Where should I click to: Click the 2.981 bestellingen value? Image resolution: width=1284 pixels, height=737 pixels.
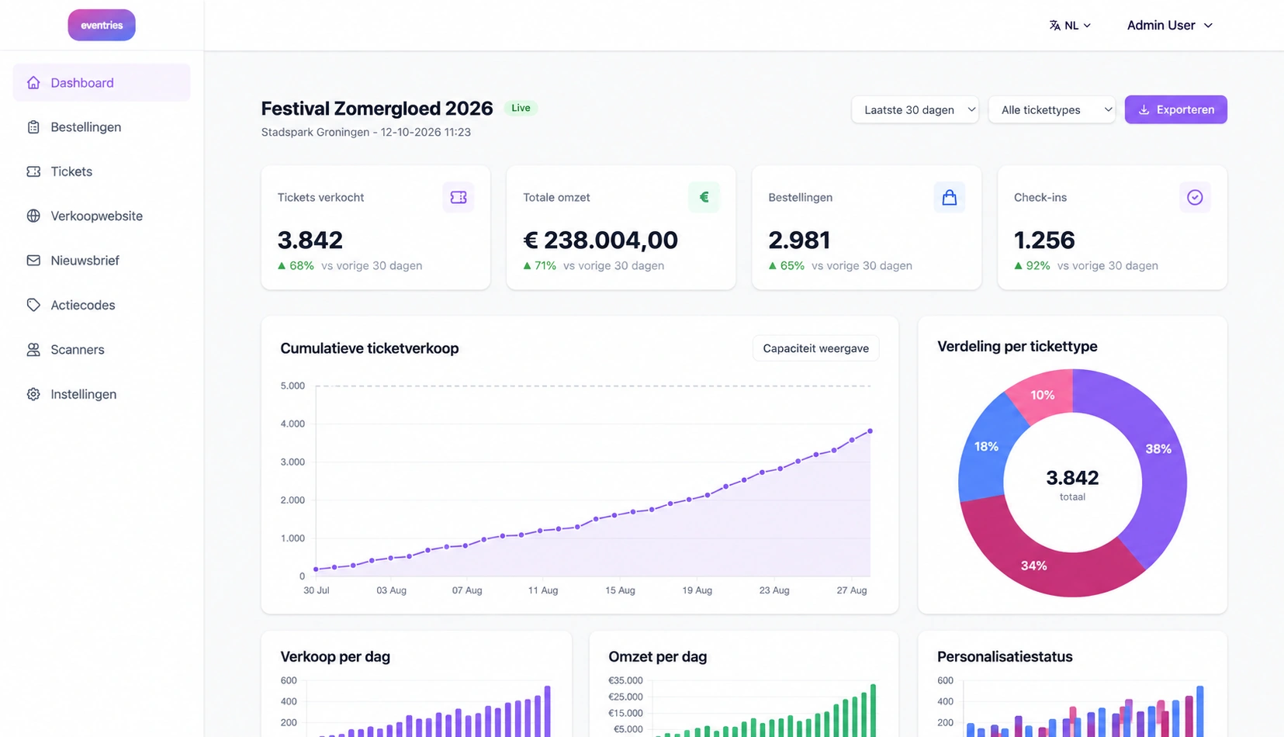(799, 240)
